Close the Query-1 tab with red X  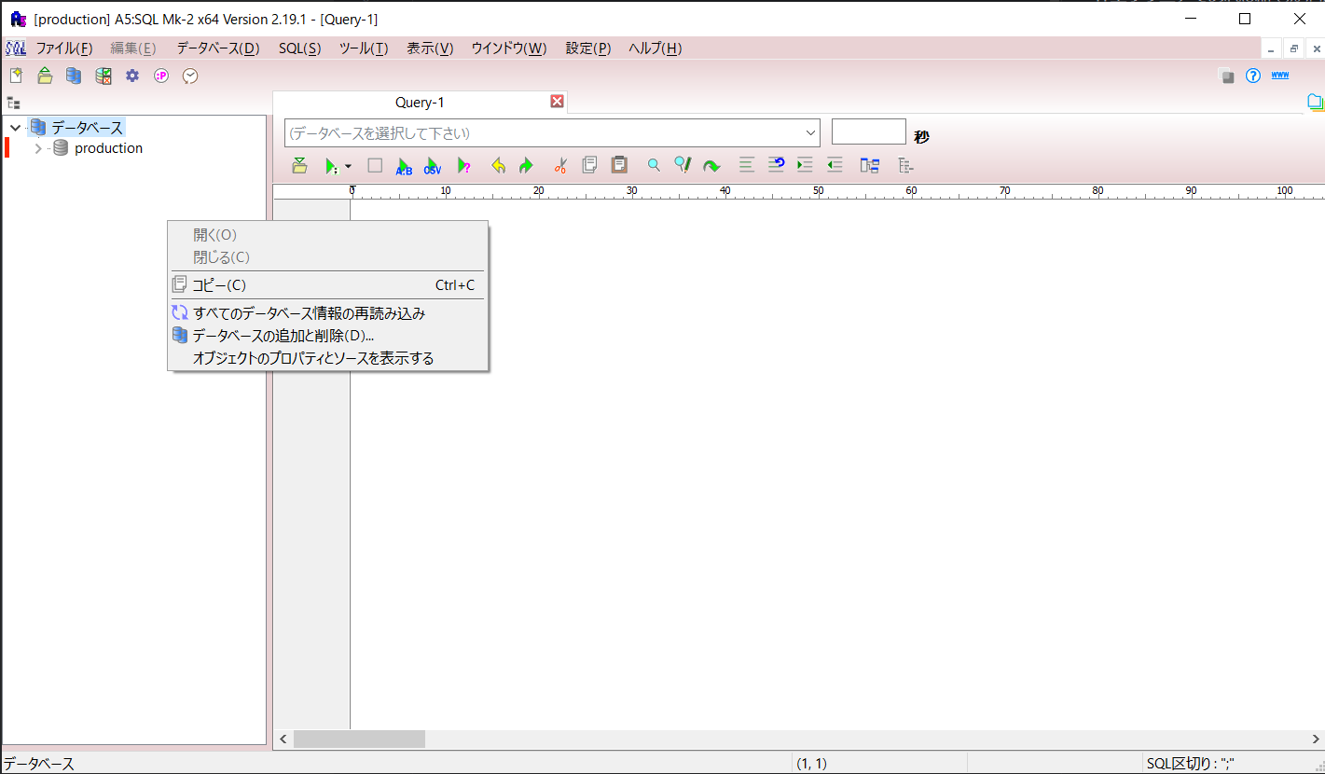[x=557, y=102]
